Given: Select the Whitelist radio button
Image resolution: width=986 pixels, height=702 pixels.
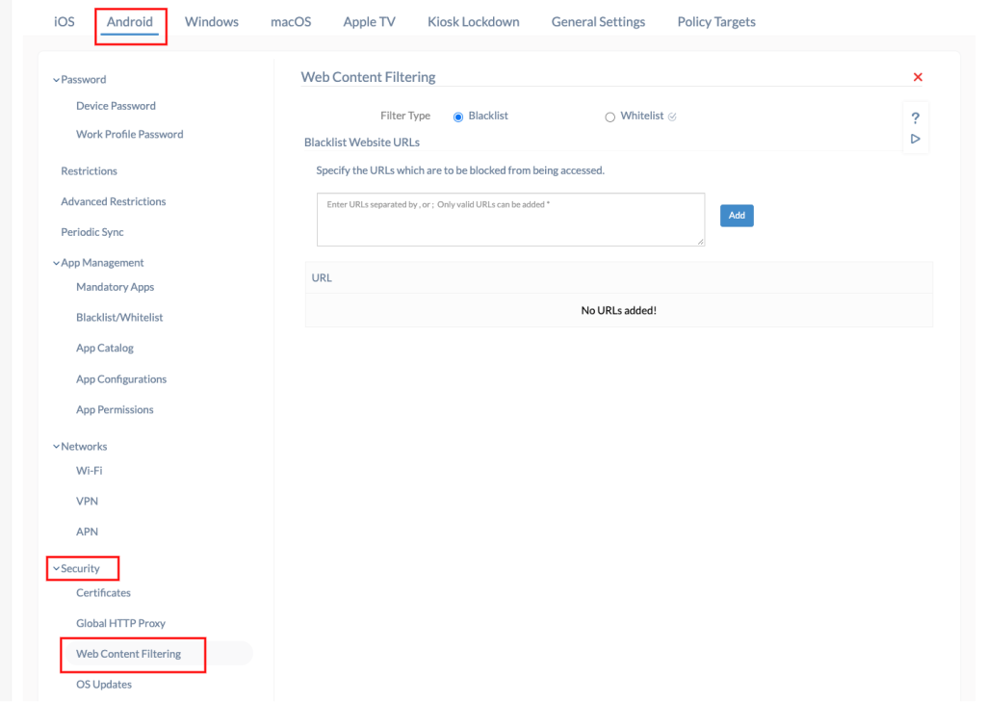Looking at the screenshot, I should point(610,117).
